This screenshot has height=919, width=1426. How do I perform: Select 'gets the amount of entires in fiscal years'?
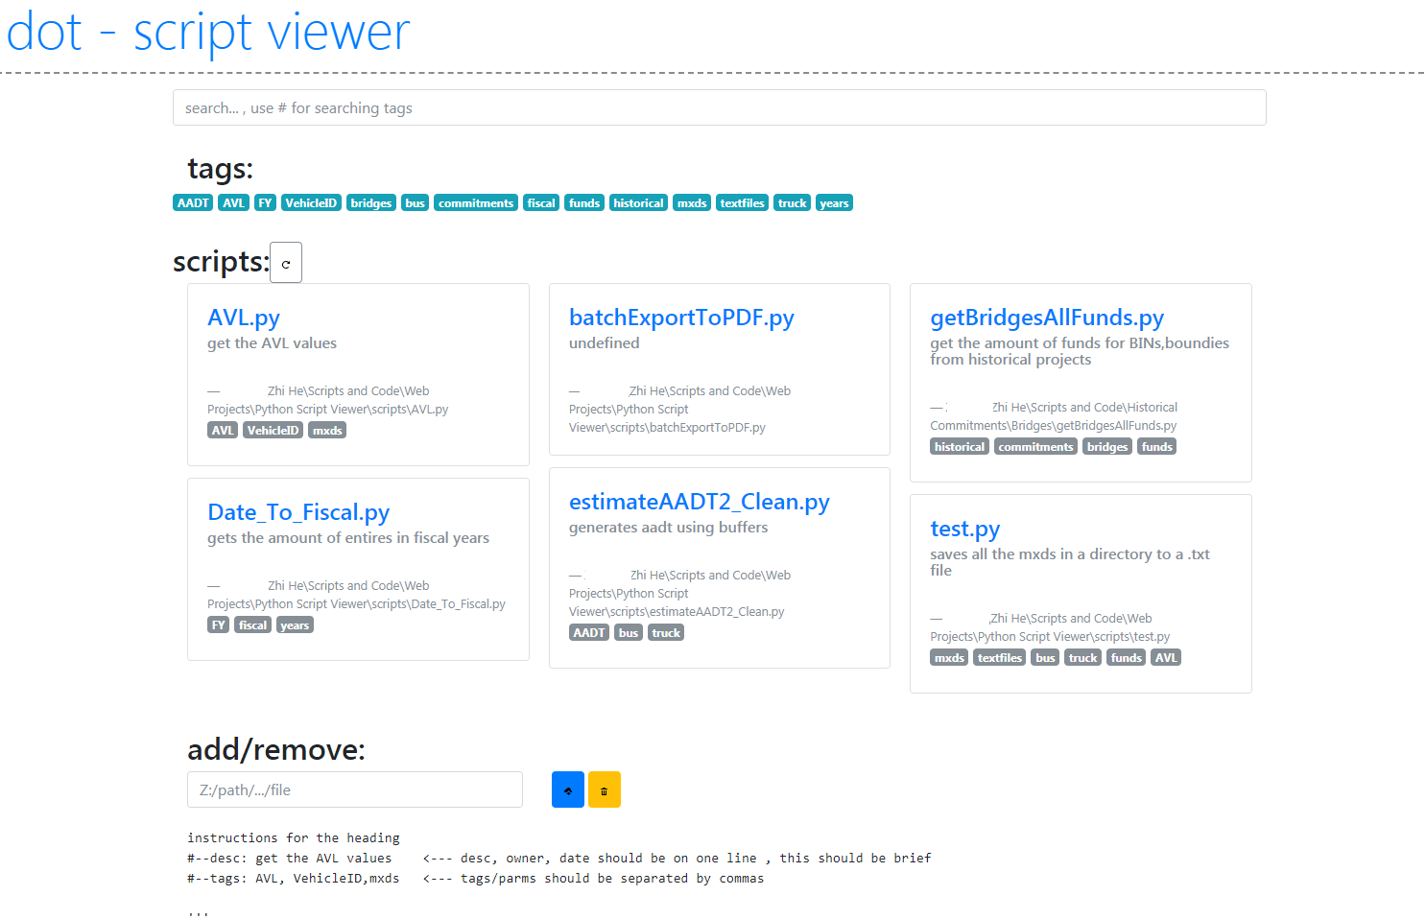coord(348,538)
